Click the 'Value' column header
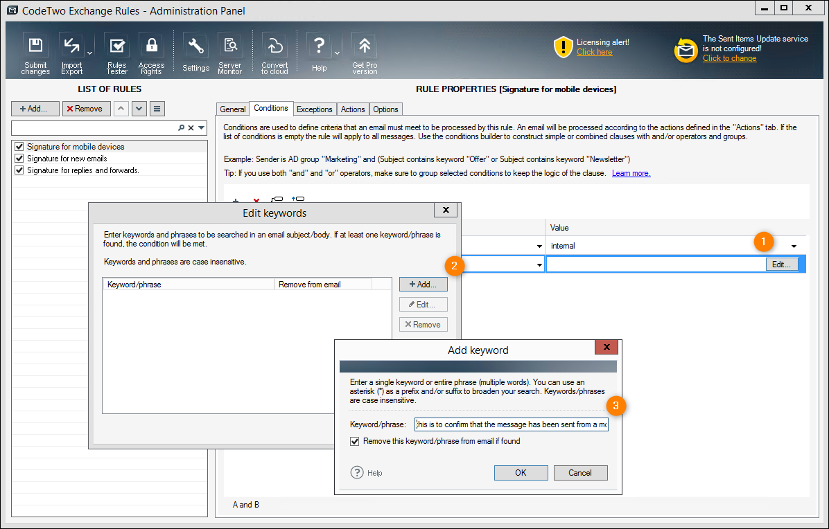 (x=675, y=228)
